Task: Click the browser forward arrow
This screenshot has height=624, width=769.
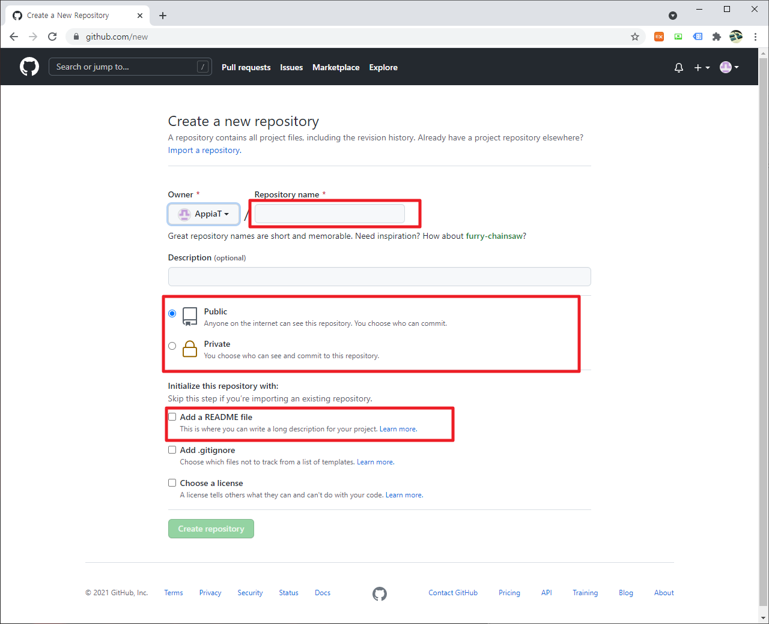Action: [x=33, y=37]
